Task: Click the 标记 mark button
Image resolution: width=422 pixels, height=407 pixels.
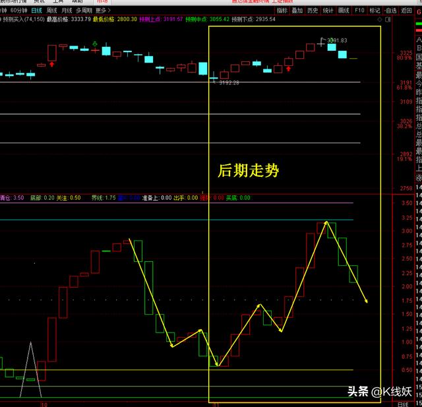Action: click(x=375, y=11)
